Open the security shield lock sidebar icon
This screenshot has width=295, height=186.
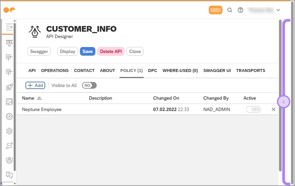9,160
